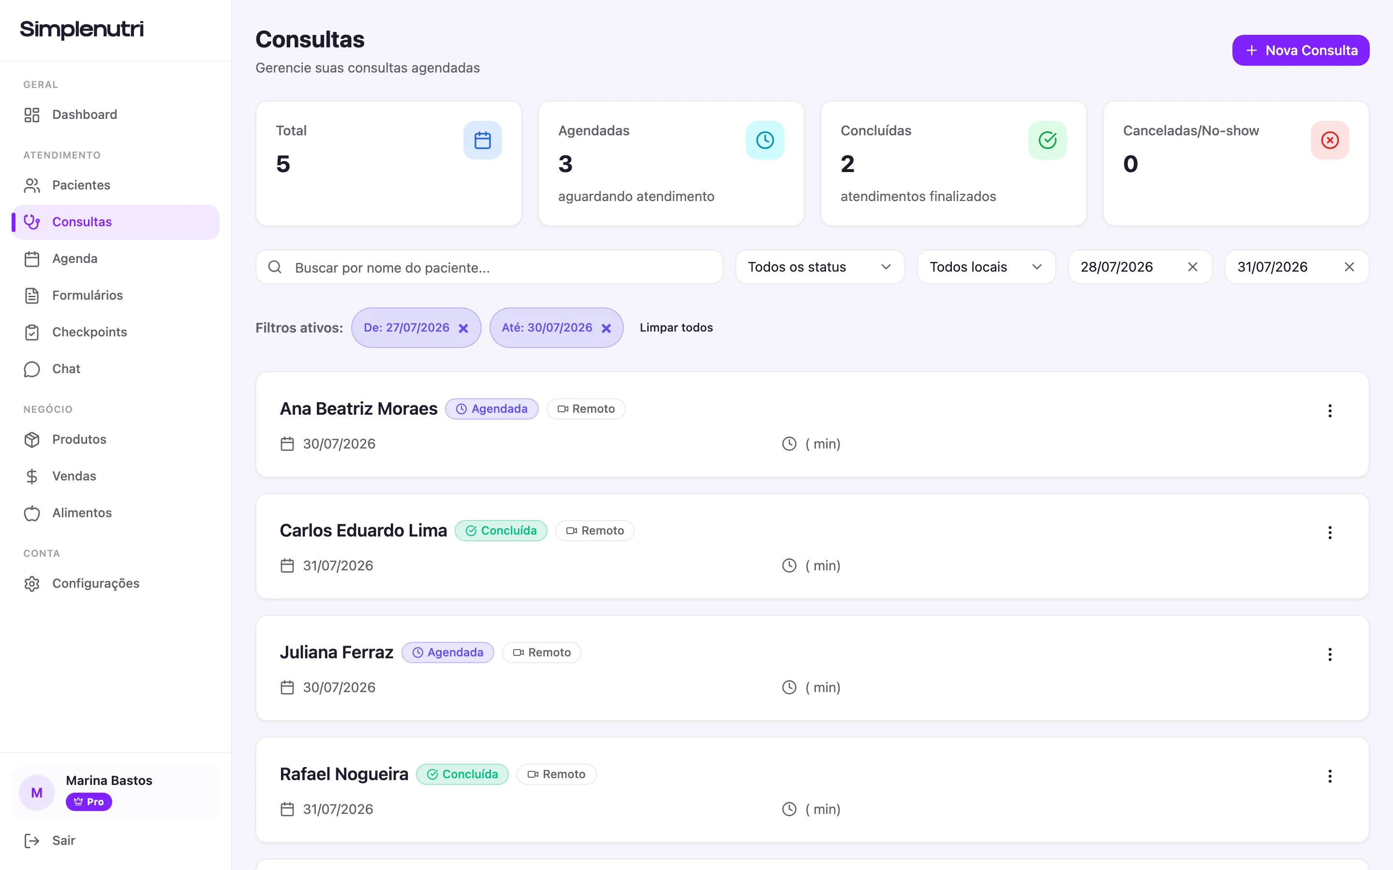Open options menu for Ana Beatriz Moraes
Screen dimensions: 1393x870
1330,411
